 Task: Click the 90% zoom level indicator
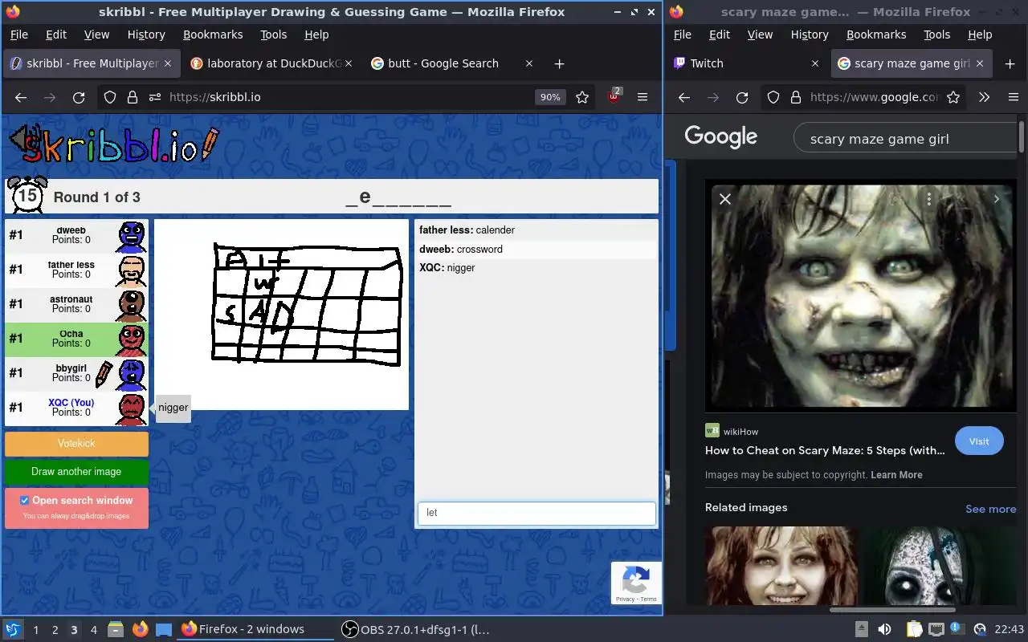(x=550, y=97)
